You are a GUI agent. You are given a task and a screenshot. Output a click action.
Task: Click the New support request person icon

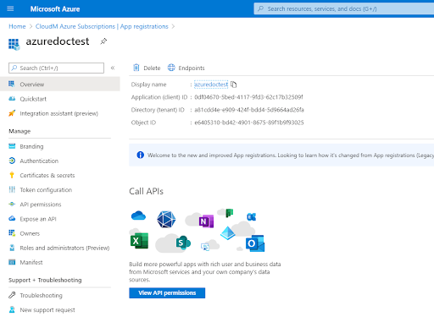[x=12, y=309]
